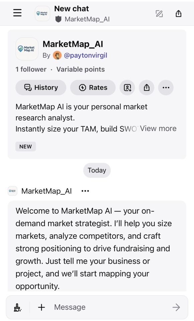Tap the MarketMap AI logo in bot card
The width and height of the screenshot is (194, 321).
point(27,49)
